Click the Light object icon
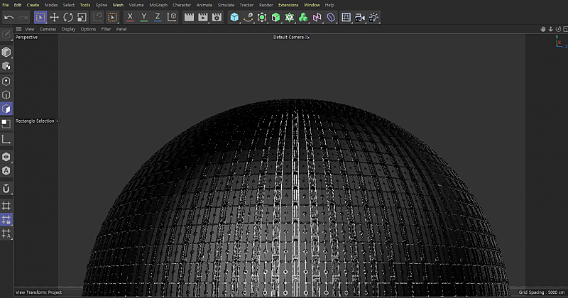568x298 pixels. click(373, 17)
